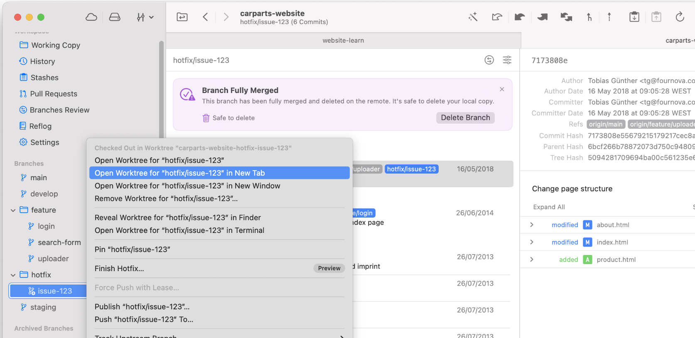Switch to the website-learn tab

pyautogui.click(x=343, y=41)
